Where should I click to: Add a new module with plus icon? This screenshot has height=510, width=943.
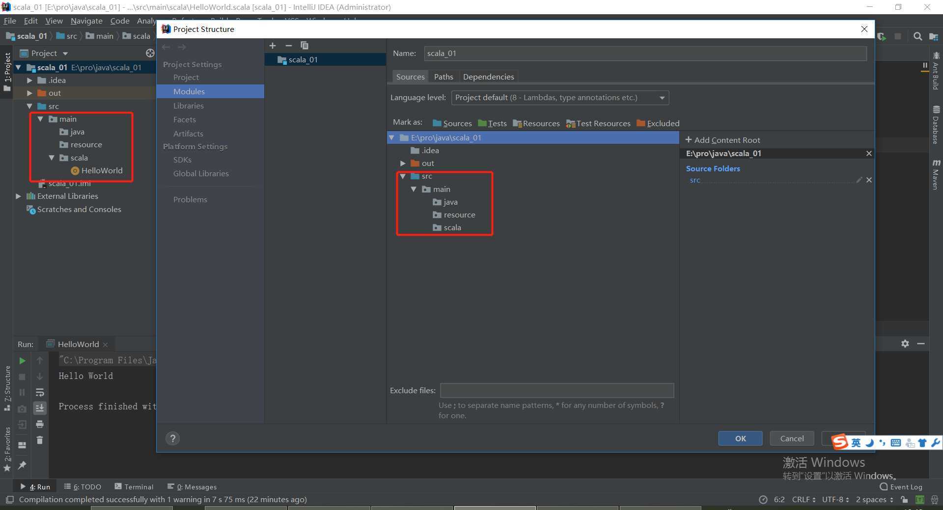[x=273, y=46]
